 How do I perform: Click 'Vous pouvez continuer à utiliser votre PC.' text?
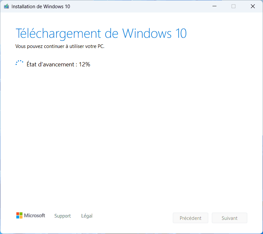pos(60,46)
